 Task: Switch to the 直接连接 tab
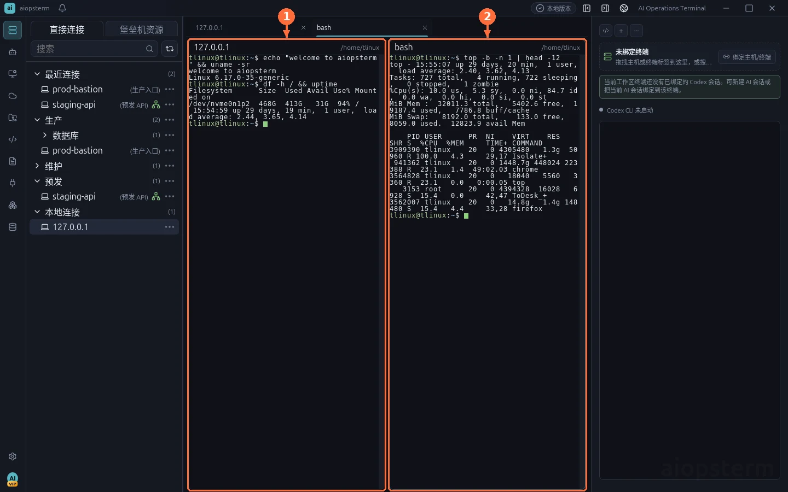[x=67, y=30]
